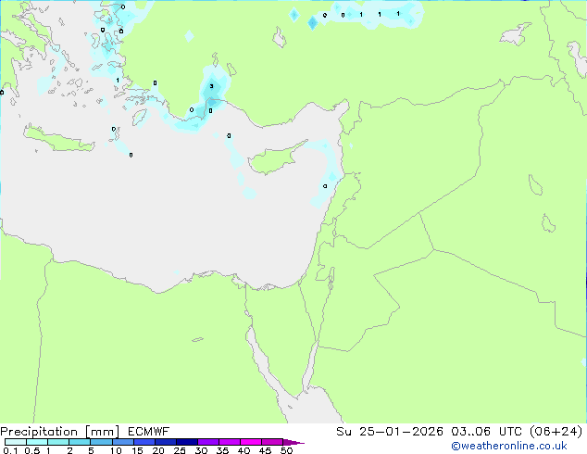Image resolution: width=587 pixels, height=454 pixels.
Task: Pick the 10–15 mm blue swatch
Action: [x=122, y=442]
